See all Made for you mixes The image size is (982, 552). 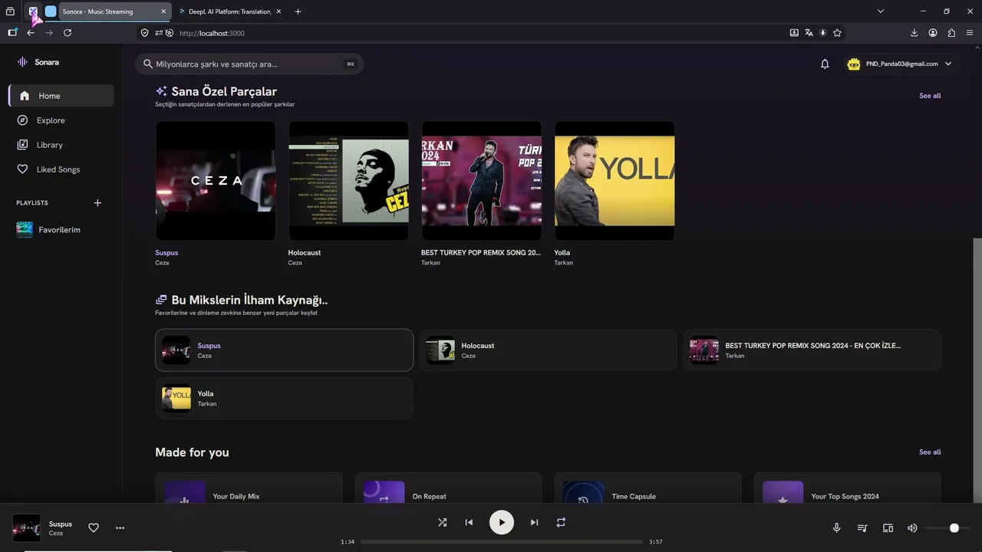pyautogui.click(x=930, y=452)
